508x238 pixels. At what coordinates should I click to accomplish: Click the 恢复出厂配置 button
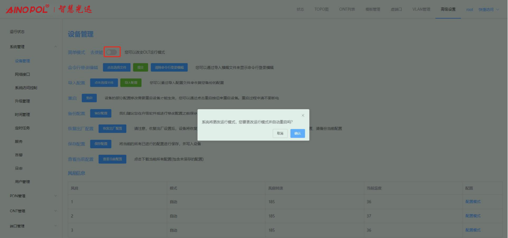pyautogui.click(x=112, y=128)
